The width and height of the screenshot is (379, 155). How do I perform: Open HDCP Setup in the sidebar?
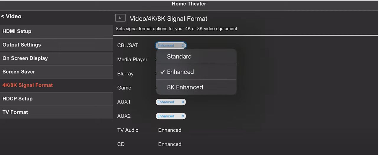pyautogui.click(x=56, y=99)
